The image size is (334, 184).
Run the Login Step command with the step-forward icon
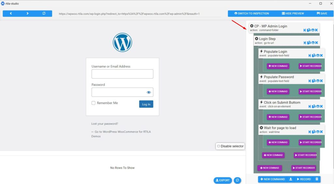coord(305,43)
